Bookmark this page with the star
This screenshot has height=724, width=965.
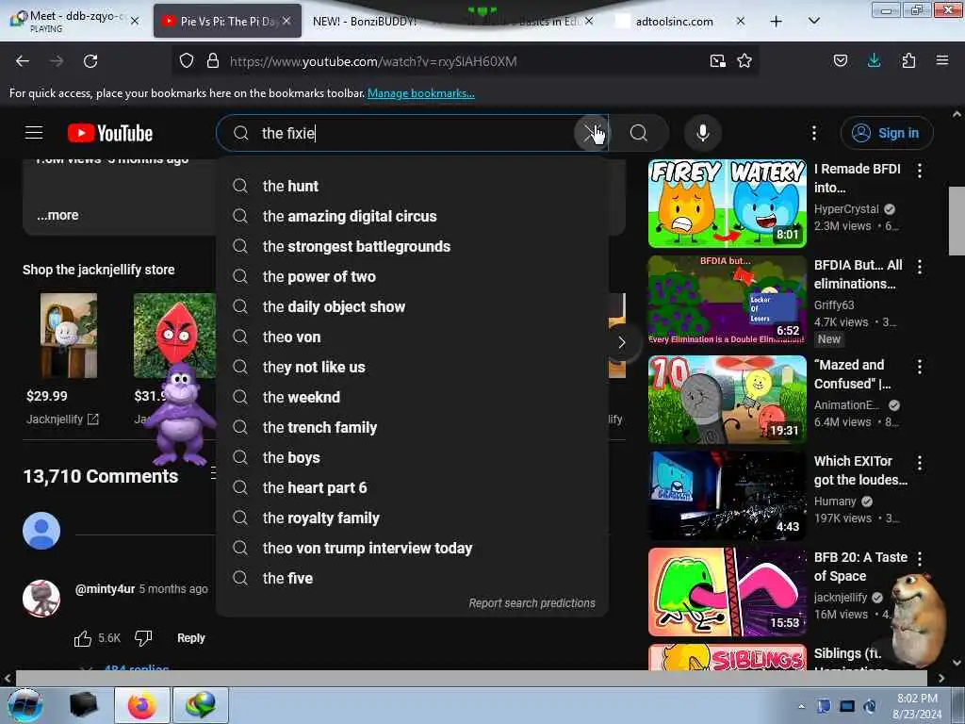[x=744, y=61]
